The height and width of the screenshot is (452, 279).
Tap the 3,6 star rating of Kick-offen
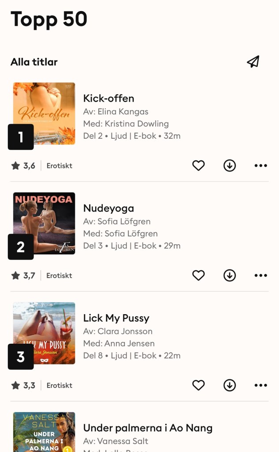23,166
